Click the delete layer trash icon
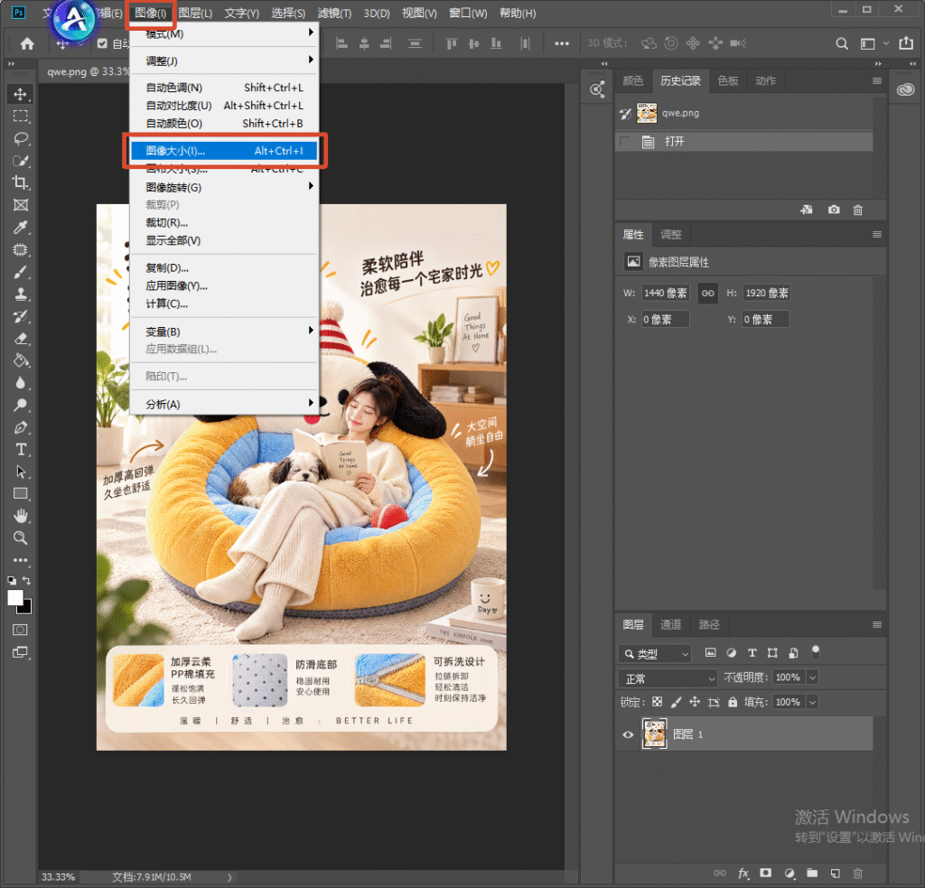 tap(858, 873)
